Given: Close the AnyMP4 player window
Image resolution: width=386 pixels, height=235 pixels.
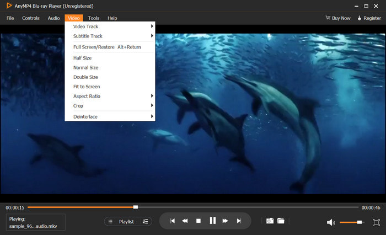Looking at the screenshot, I should (376, 6).
